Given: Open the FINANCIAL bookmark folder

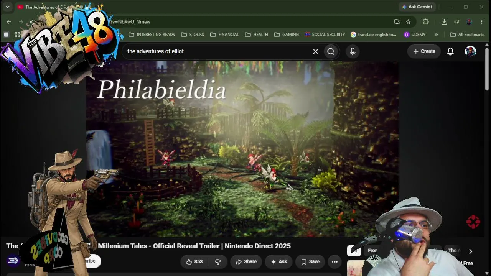Looking at the screenshot, I should point(224,34).
